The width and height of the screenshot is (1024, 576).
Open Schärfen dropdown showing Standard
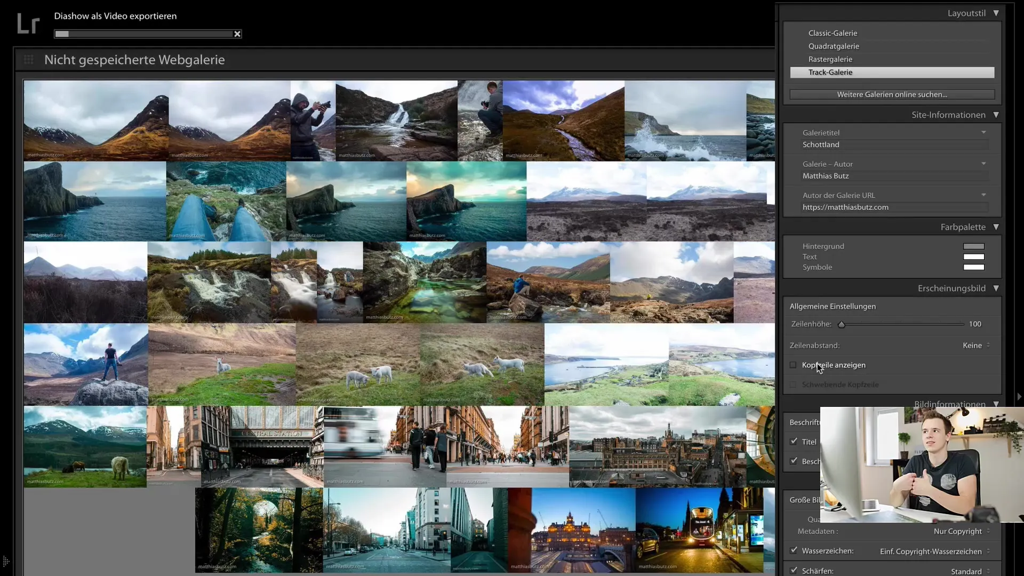970,571
